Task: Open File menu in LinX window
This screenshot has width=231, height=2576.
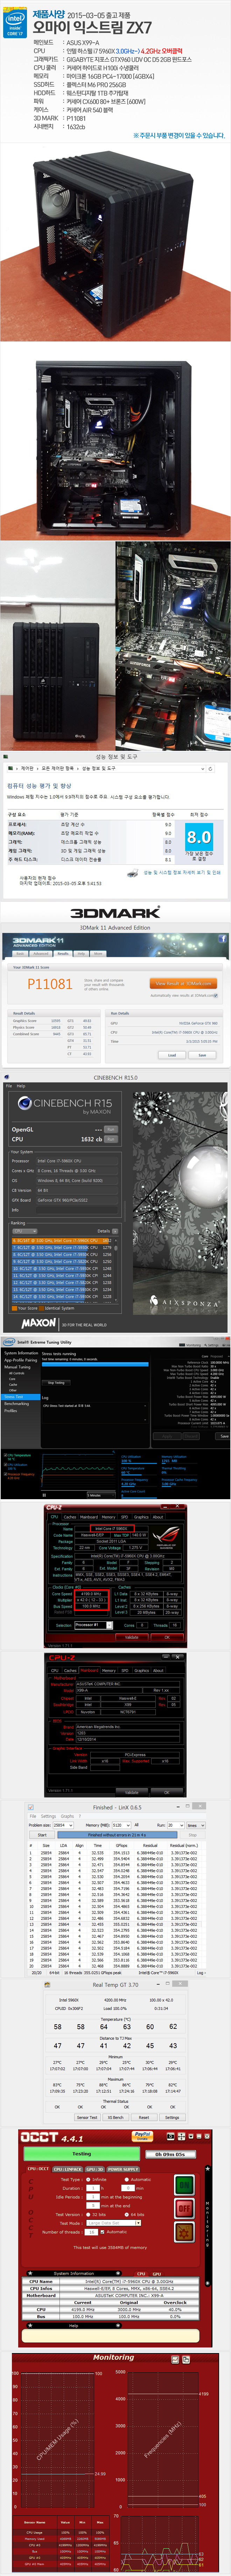Action: (33, 1816)
